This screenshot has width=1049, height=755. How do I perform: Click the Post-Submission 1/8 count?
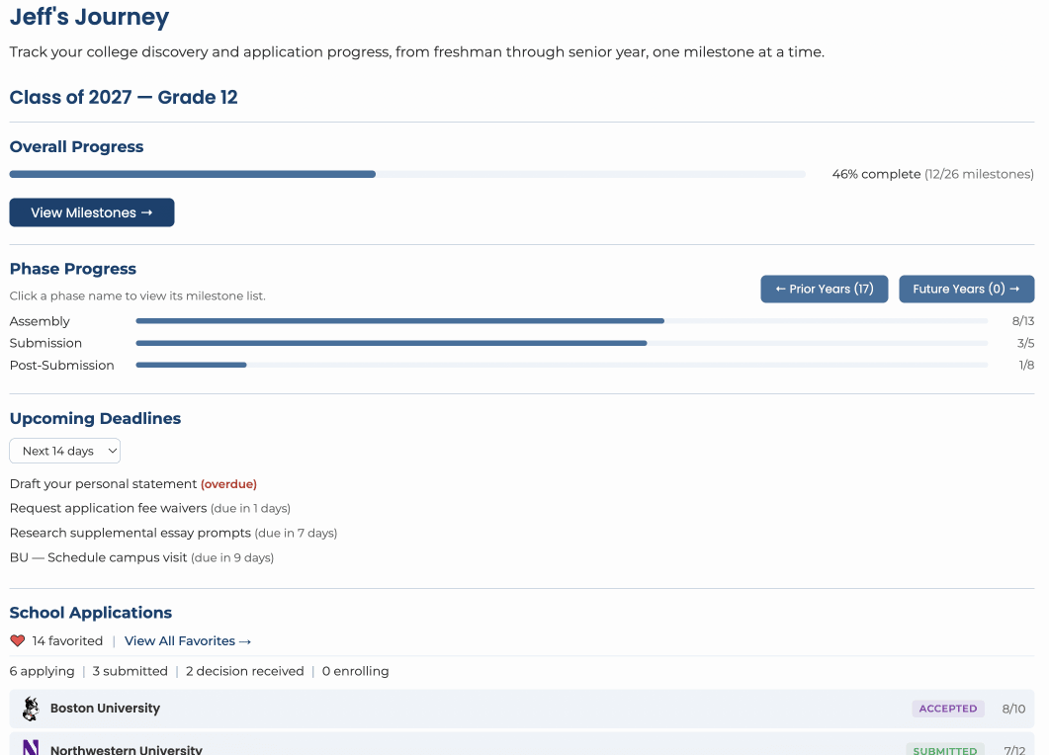point(1026,365)
